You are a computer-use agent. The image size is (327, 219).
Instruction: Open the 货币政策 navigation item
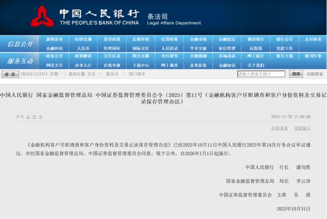[x=112, y=39]
